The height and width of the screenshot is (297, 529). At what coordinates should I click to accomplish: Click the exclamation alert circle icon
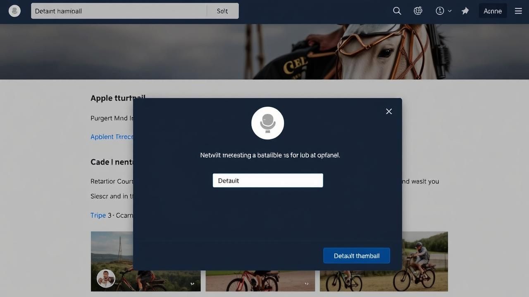[x=440, y=11]
